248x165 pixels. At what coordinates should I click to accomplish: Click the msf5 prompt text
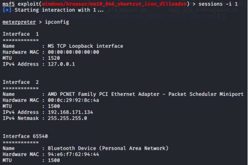[9, 4]
